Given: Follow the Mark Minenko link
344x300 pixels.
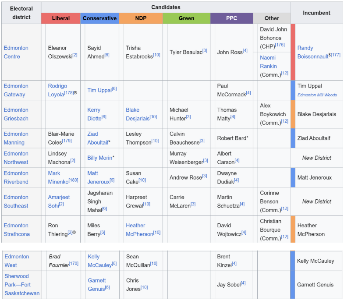Looking at the screenshot, I should point(58,177).
